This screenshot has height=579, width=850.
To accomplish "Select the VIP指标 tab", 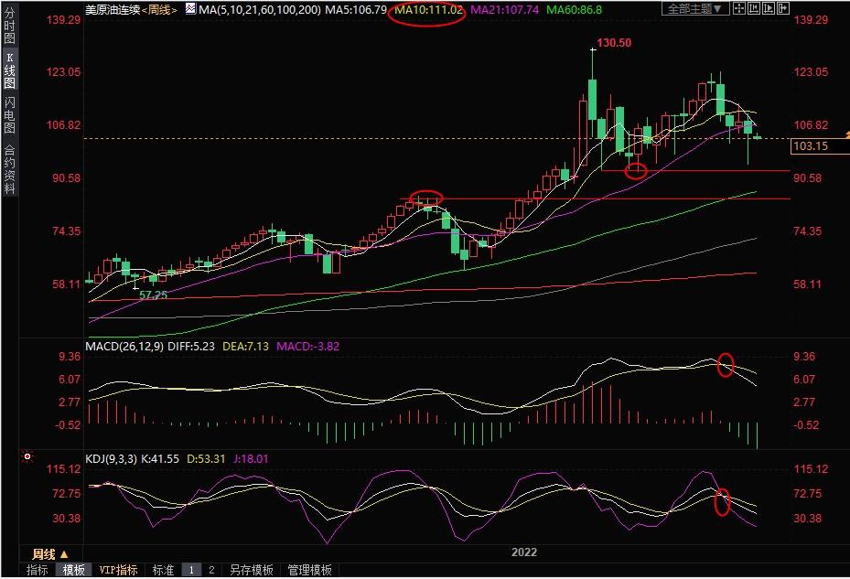I will coord(118,570).
